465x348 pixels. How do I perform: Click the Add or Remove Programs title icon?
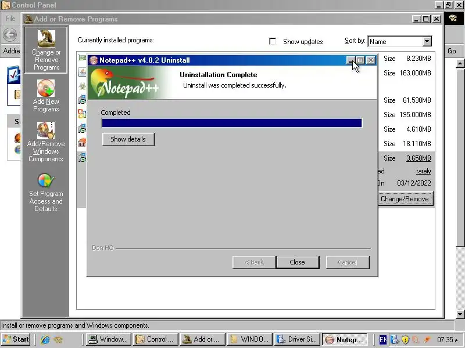pyautogui.click(x=28, y=19)
